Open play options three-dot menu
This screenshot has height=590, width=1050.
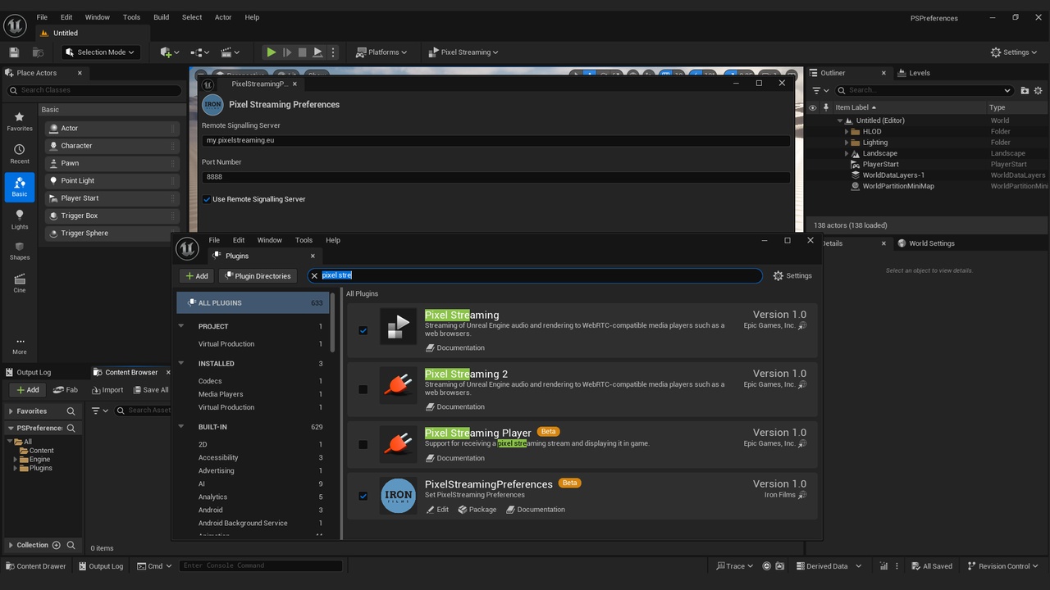[x=332, y=52]
